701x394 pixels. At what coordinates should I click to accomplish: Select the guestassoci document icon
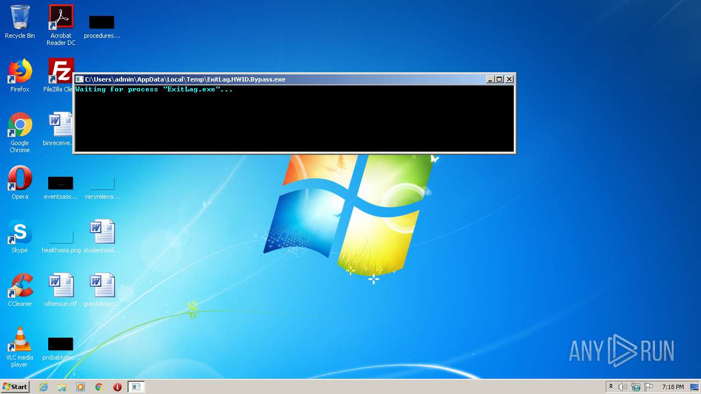pyautogui.click(x=102, y=290)
